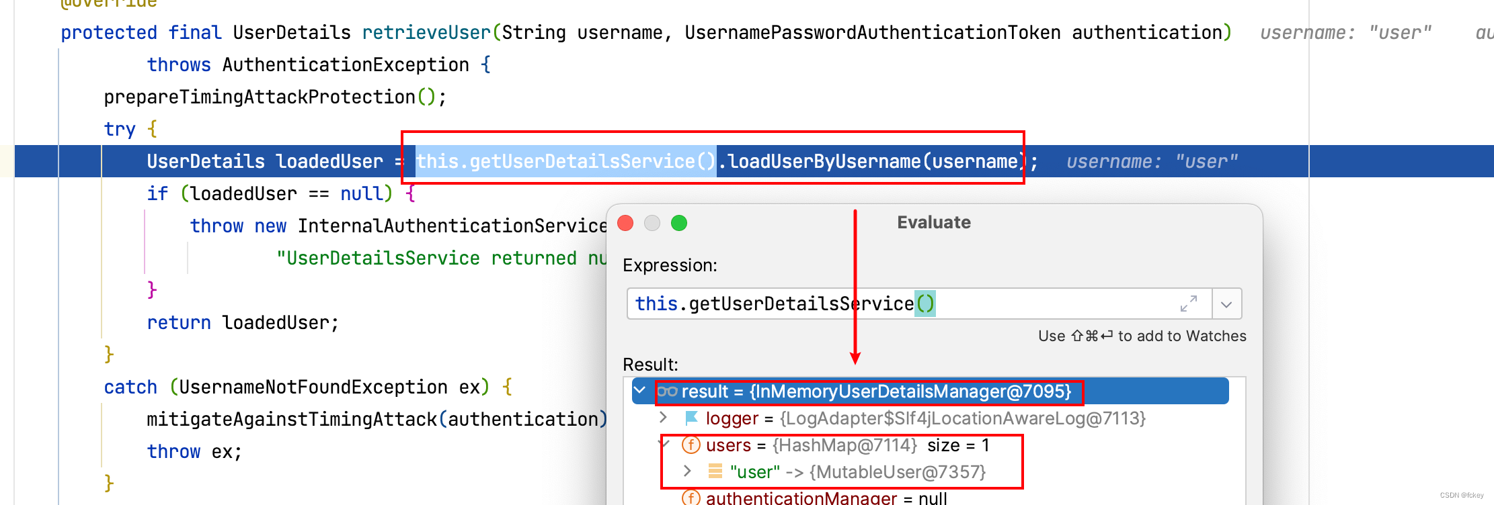
Task: Open the expression history dropdown arrow
Action: pos(1226,304)
